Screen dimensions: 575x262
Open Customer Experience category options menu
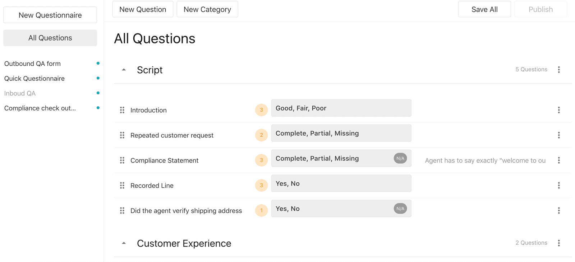(x=558, y=243)
